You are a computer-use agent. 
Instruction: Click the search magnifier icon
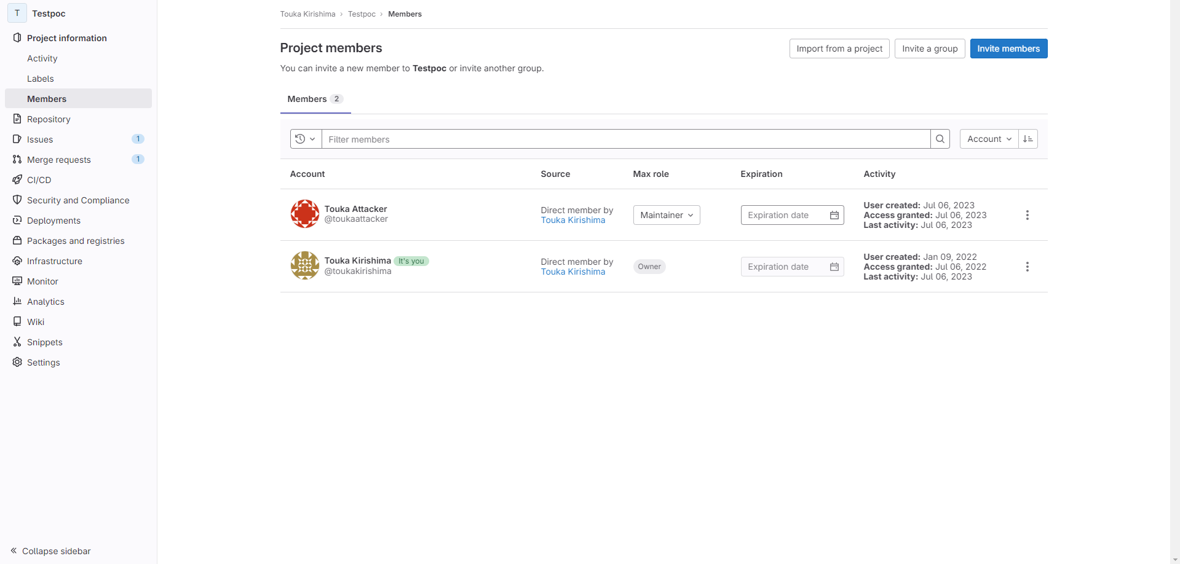[940, 139]
